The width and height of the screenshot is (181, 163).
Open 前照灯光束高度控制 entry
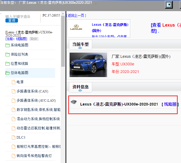(39, 146)
